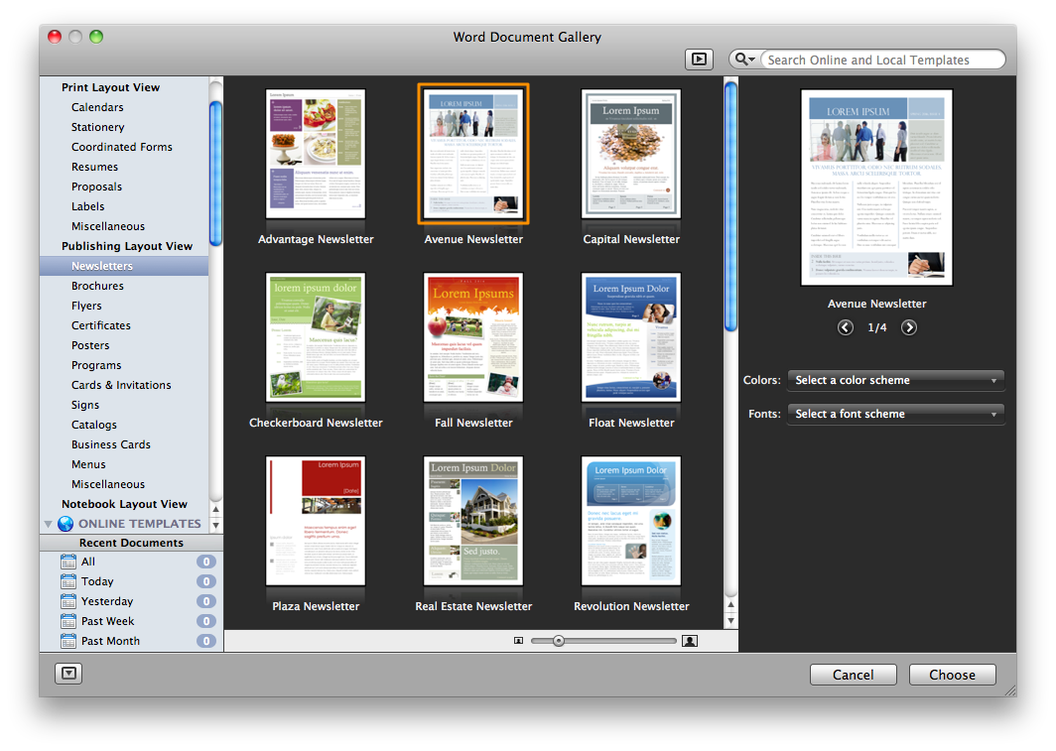Select Stationery in the sidebar
Viewport: 1056px width, 751px height.
click(x=97, y=127)
